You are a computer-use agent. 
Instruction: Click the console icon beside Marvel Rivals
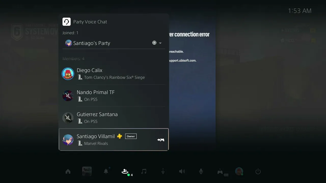click(x=80, y=143)
